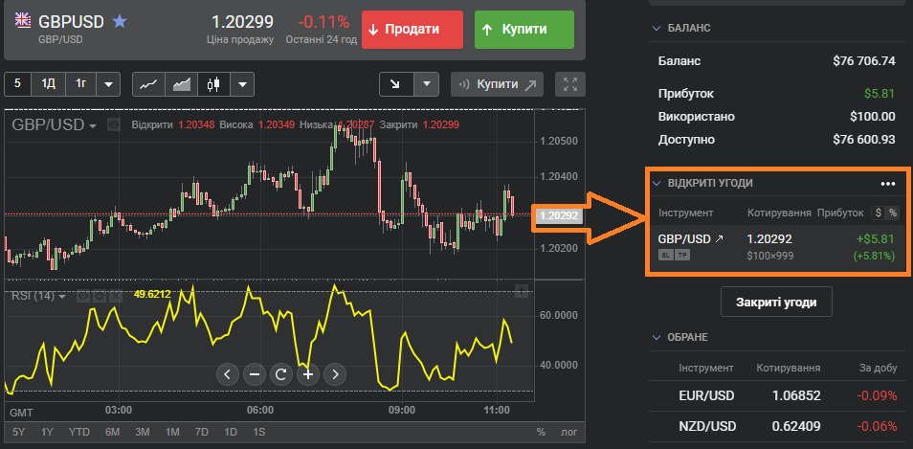Viewport: 913px width, 449px height.
Task: Click the red Sell button
Action: [x=412, y=30]
